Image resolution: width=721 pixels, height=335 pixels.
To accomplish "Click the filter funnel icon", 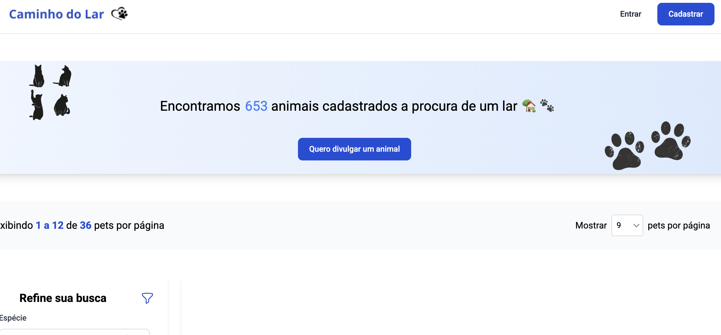I will pyautogui.click(x=147, y=298).
